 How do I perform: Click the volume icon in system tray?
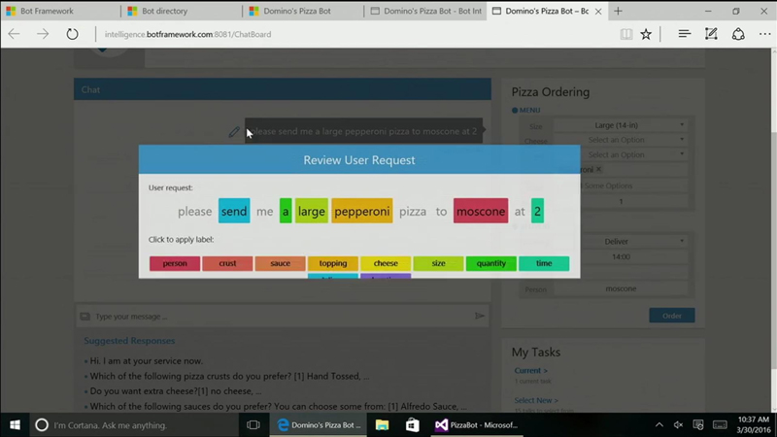(678, 424)
